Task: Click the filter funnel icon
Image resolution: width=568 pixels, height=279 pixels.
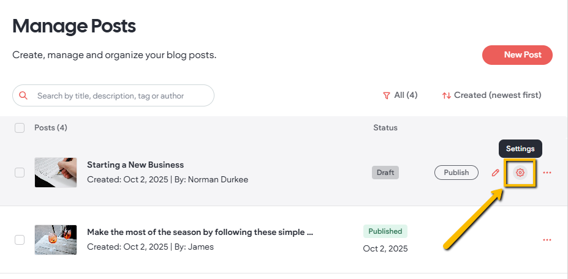Action: point(386,95)
